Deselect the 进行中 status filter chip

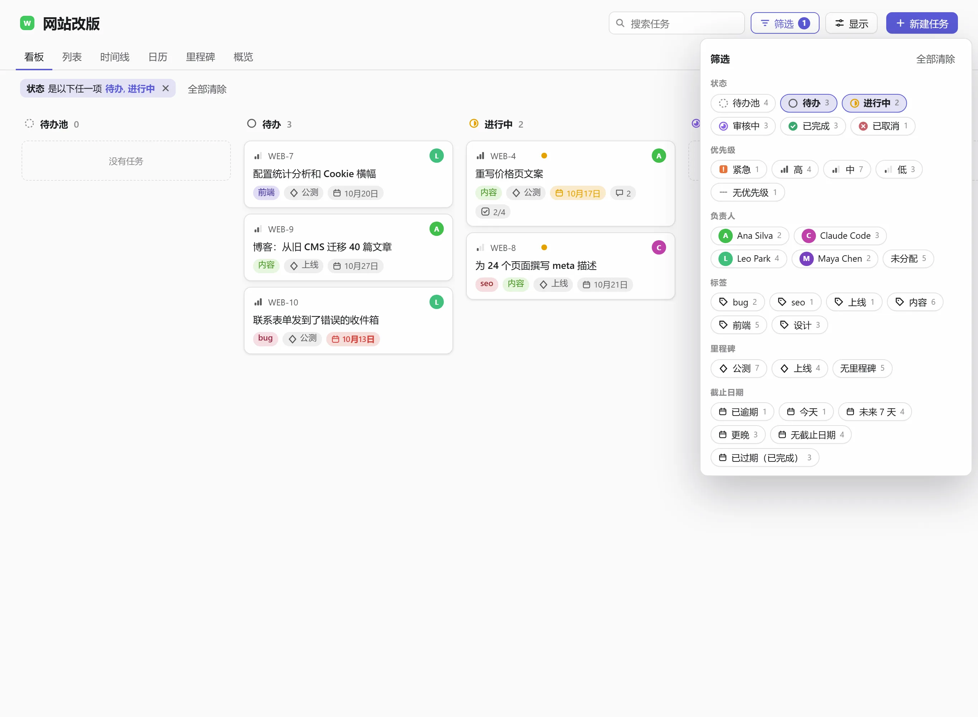click(874, 103)
